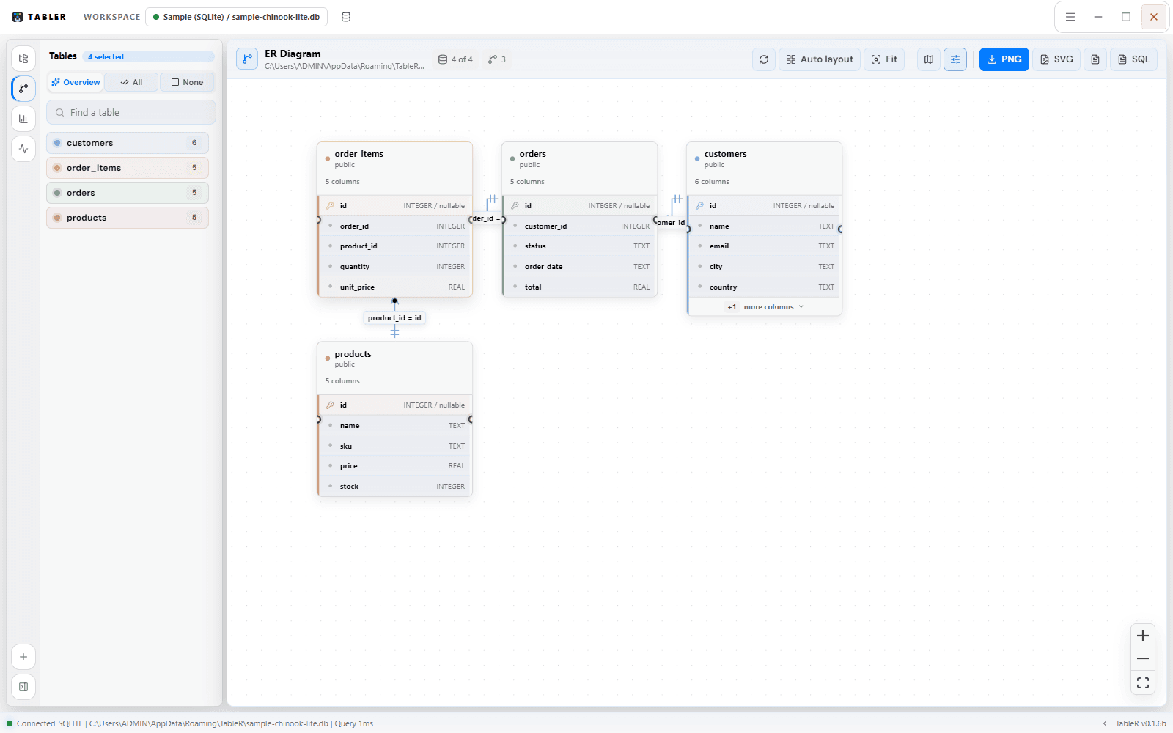Open the minimap icon in diagram toolbar
1173x733 pixels.
pos(929,59)
